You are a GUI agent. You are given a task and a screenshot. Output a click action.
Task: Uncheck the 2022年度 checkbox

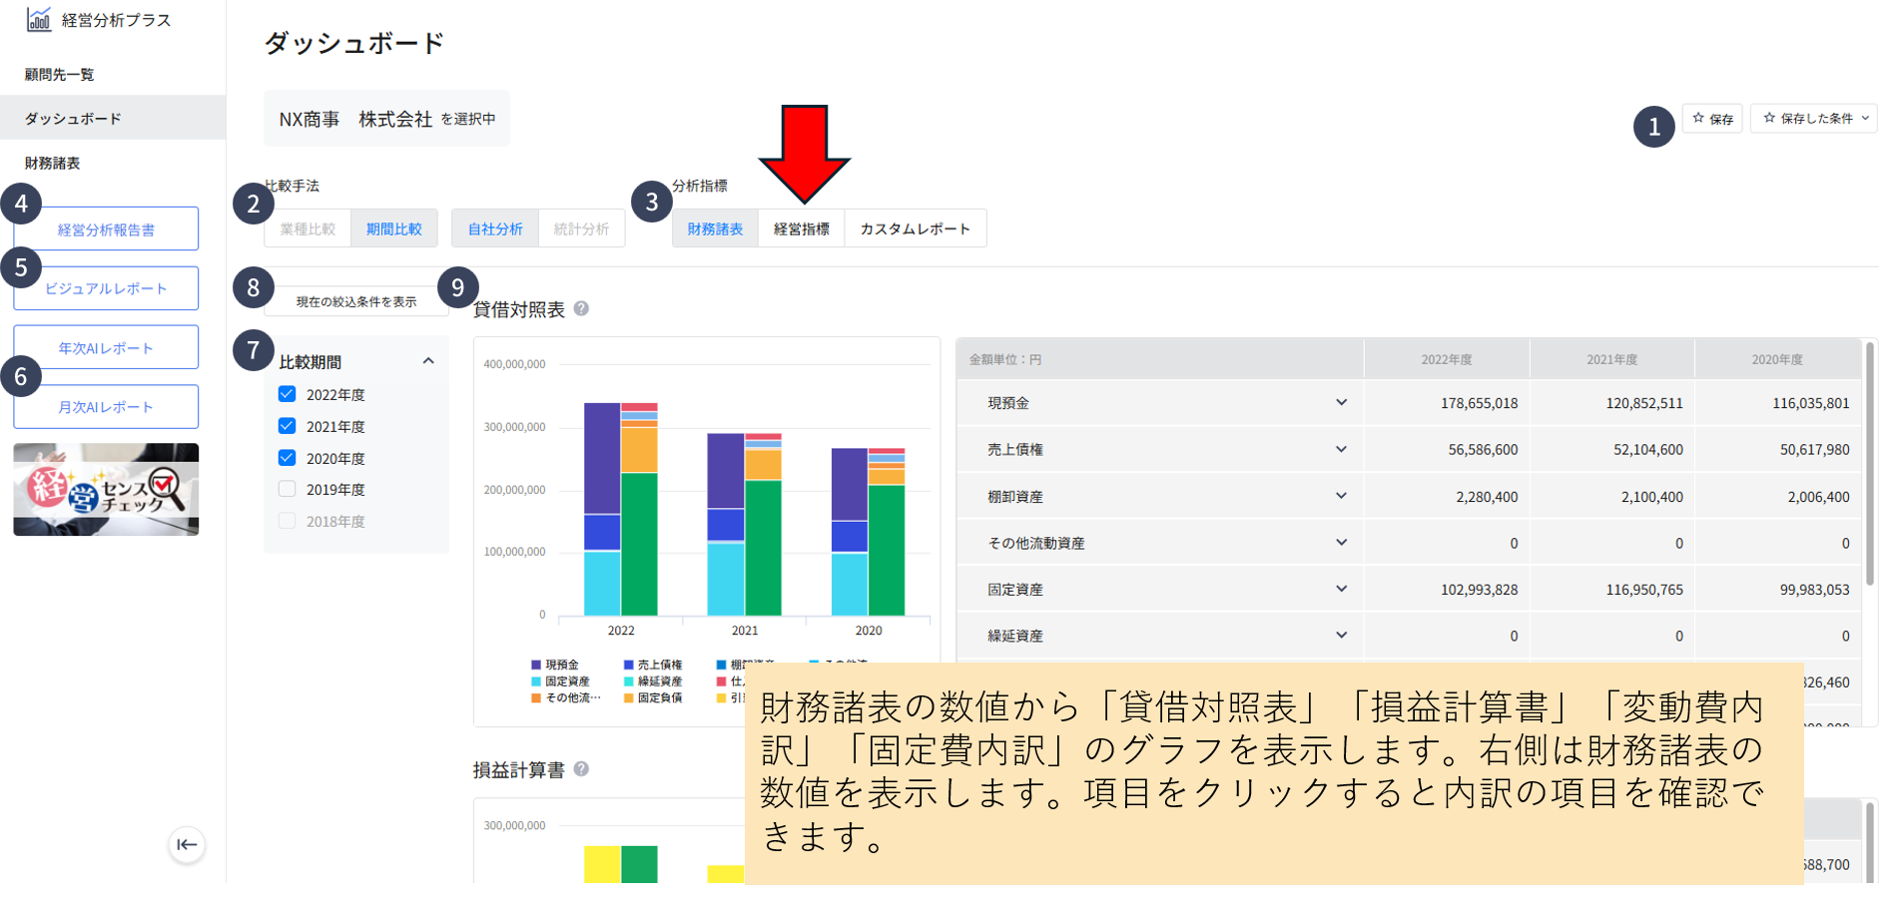tap(288, 394)
